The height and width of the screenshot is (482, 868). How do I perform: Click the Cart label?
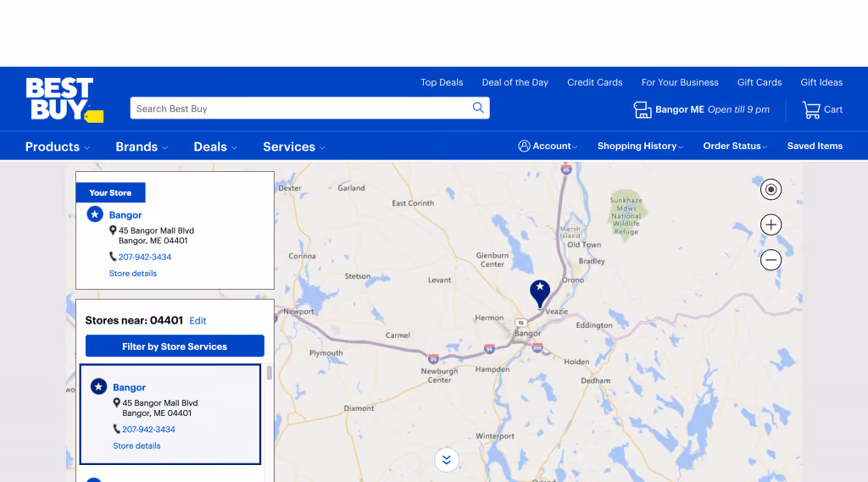pyautogui.click(x=833, y=109)
